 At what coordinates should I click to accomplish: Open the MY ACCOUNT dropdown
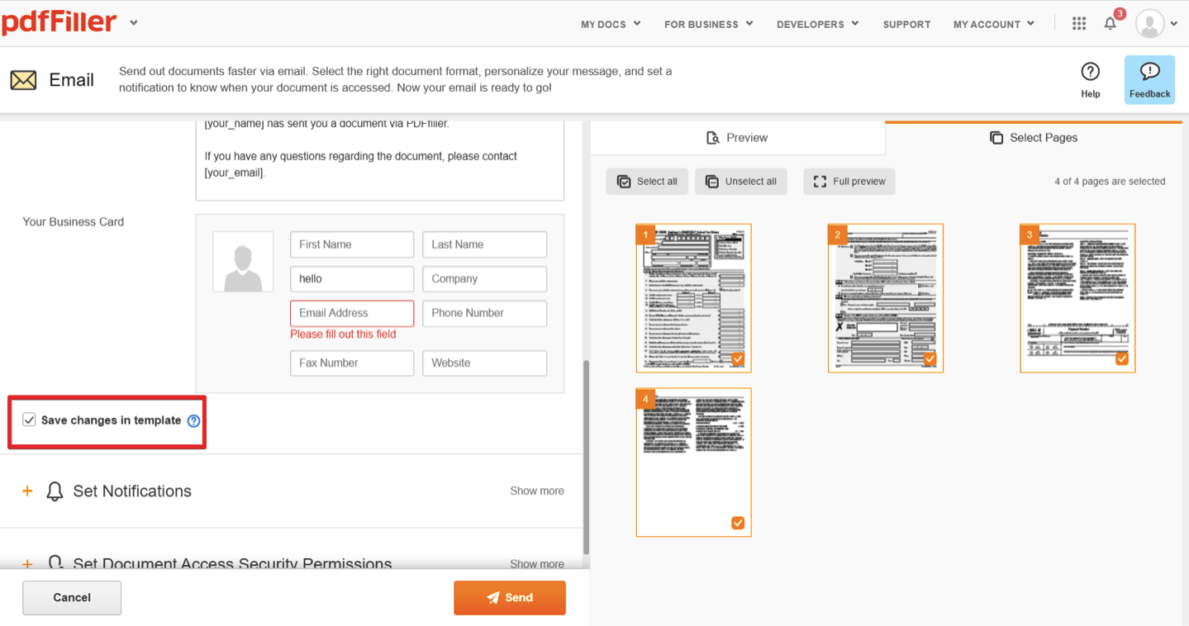coord(993,25)
